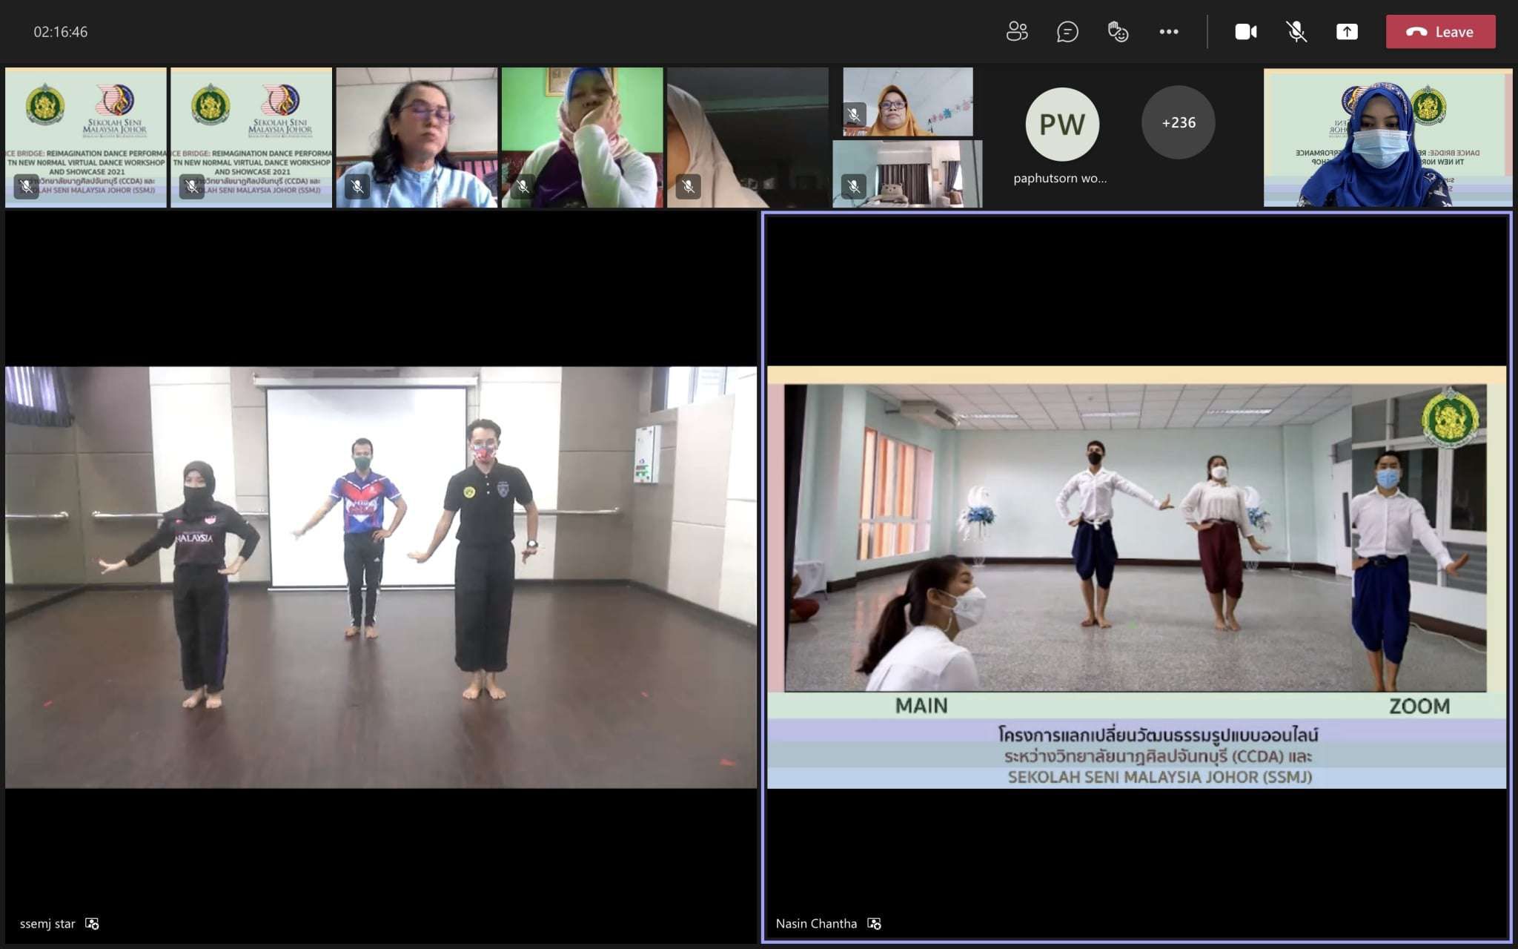Screen dimensions: 1518x949
Task: Select Nasin Chantha's shared video tile
Action: tap(1136, 577)
